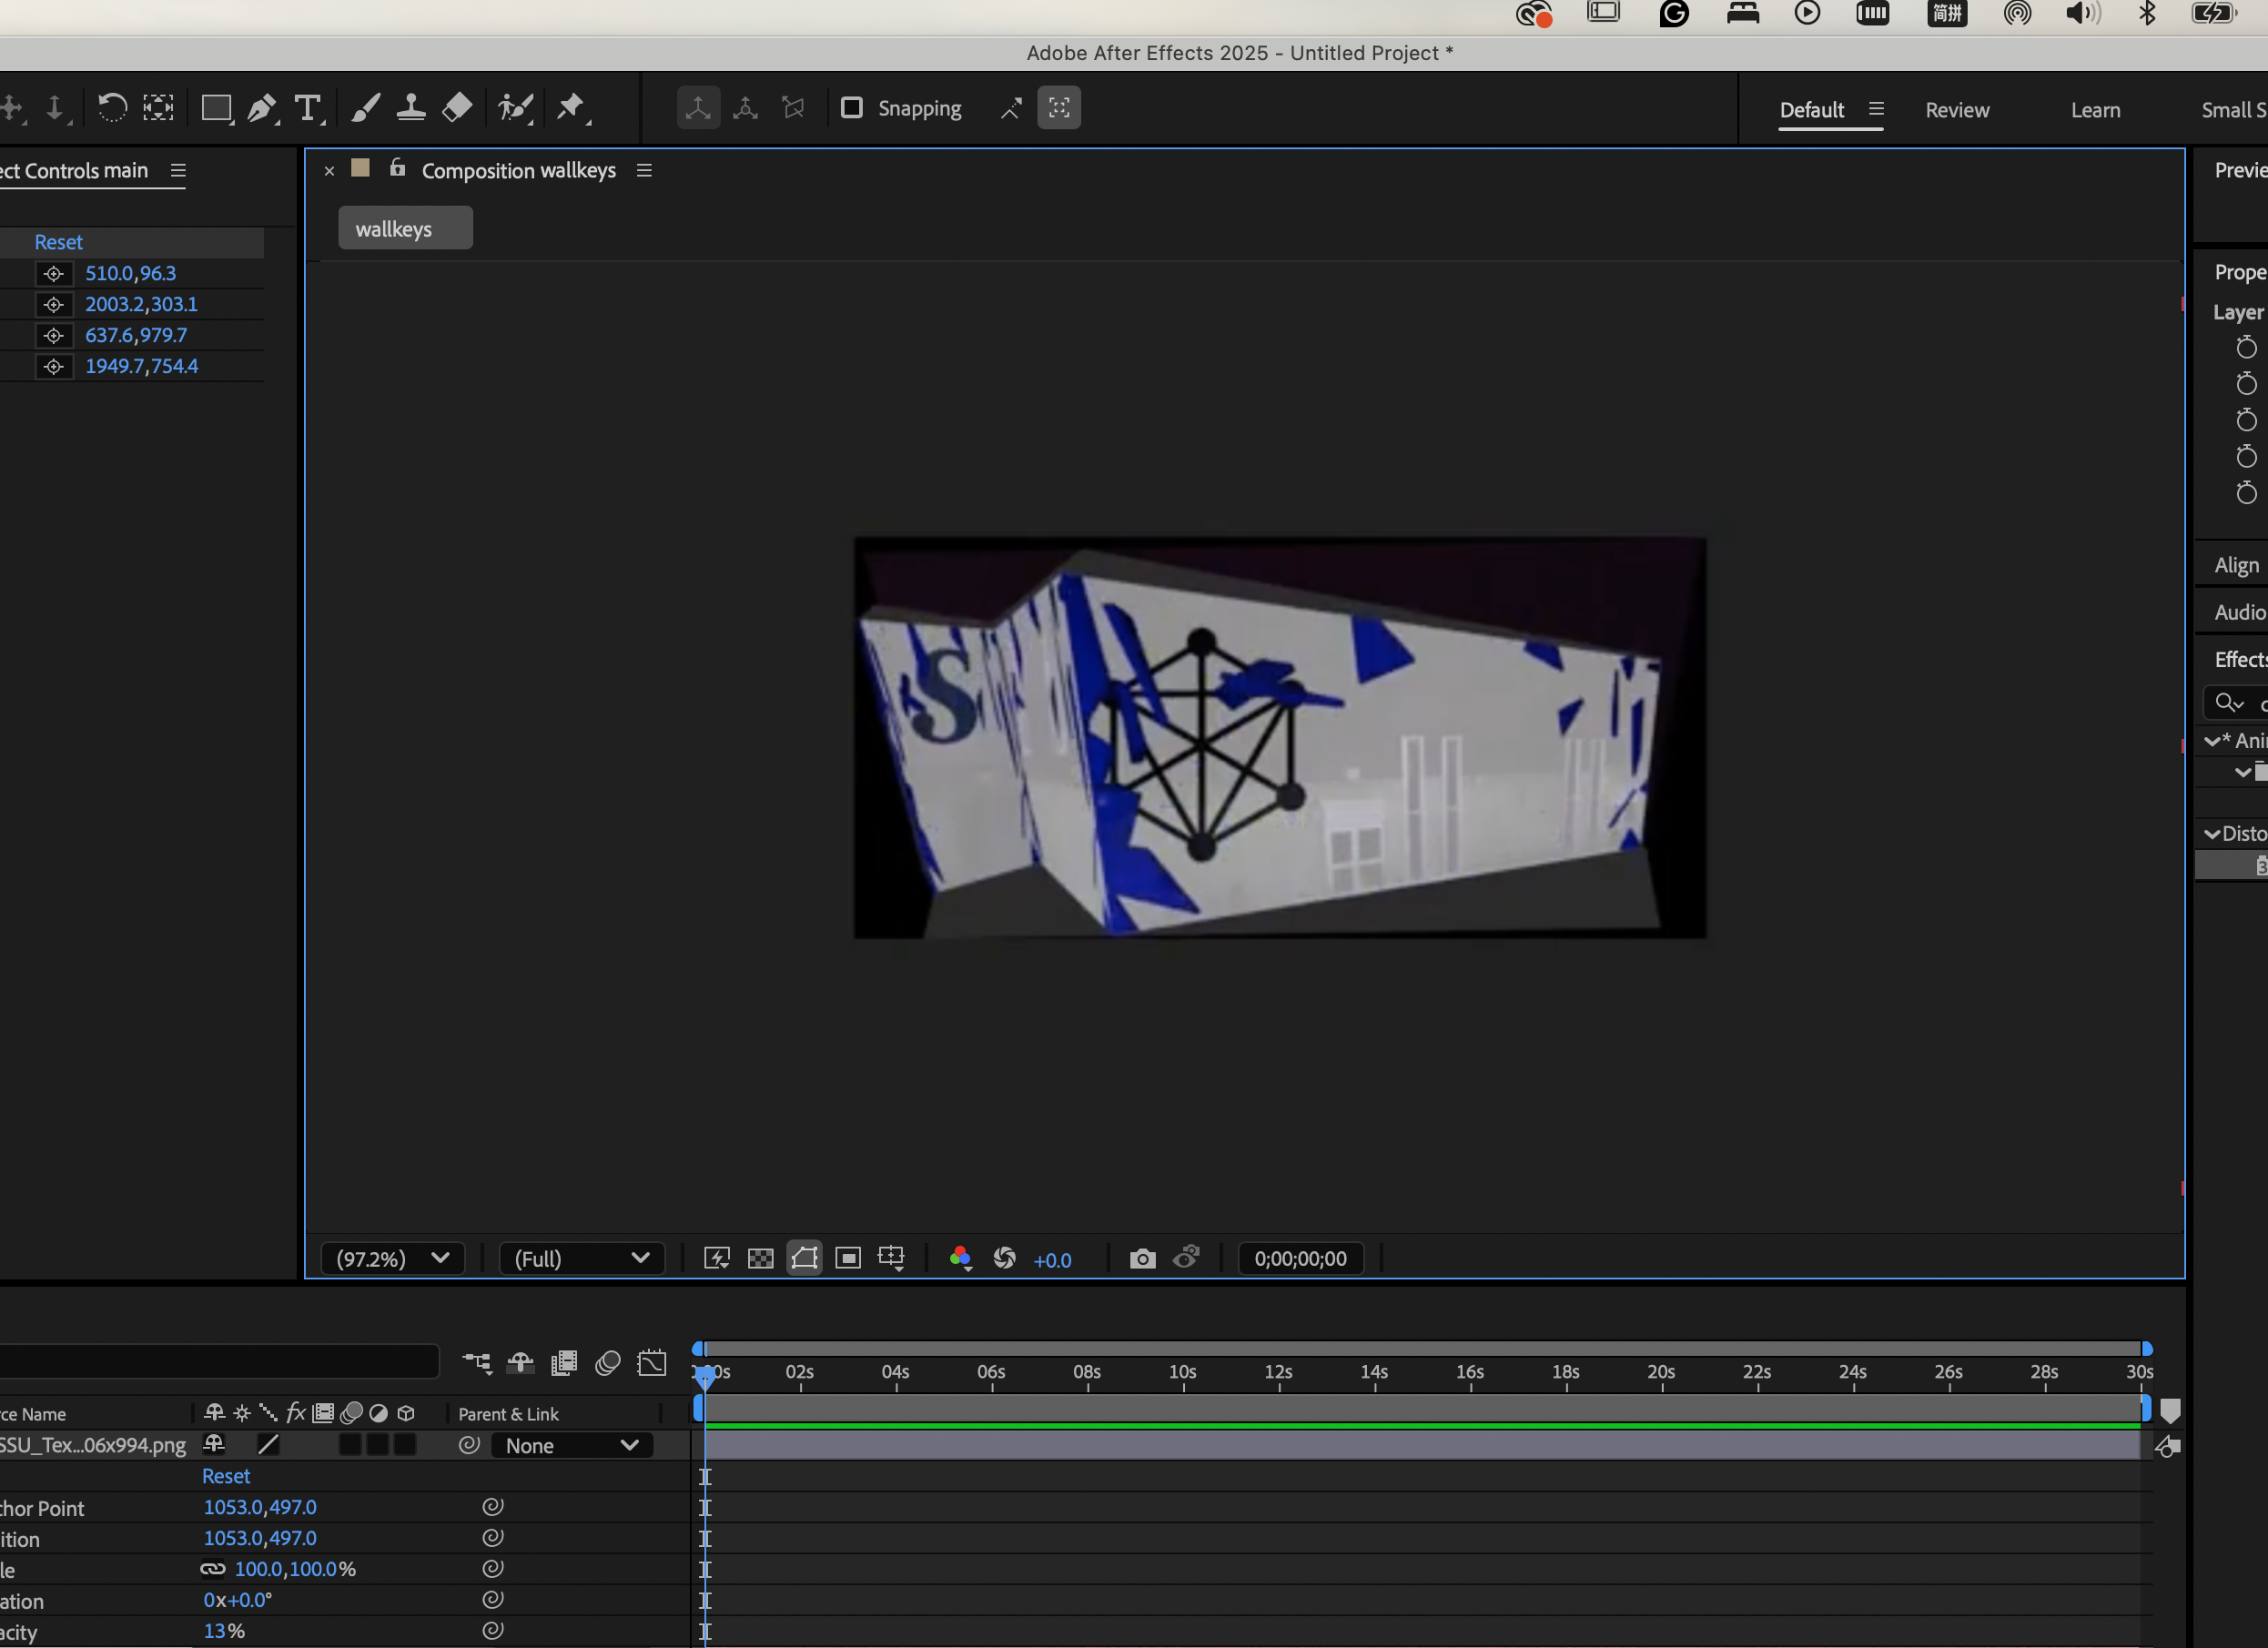Screen dimensions: 2268x1648
Task: Select the Eraser tool
Action: click(457, 108)
